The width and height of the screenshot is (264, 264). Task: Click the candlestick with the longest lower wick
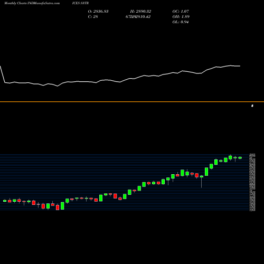tap(202, 182)
